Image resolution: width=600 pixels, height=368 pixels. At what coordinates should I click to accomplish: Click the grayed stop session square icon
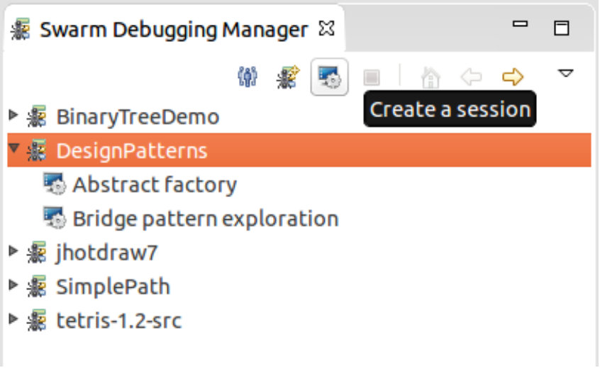371,77
